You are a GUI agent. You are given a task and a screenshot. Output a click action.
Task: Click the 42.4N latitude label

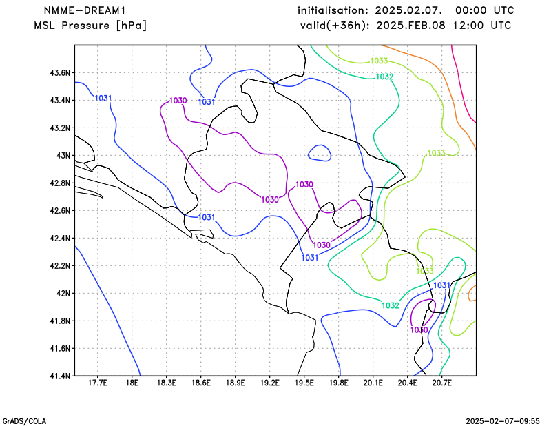60,239
